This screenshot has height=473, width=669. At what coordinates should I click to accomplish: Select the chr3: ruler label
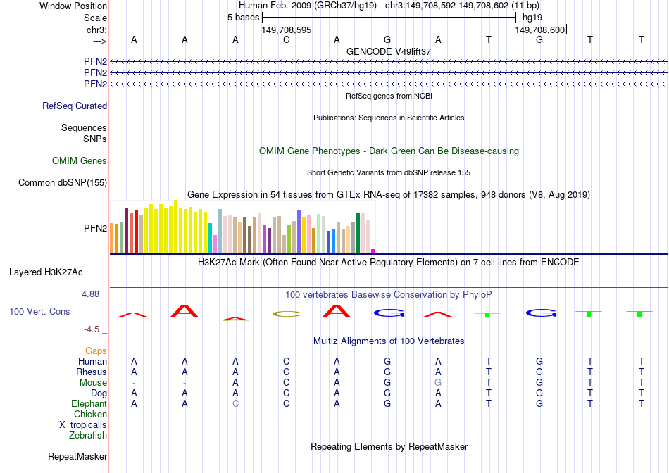[x=96, y=30]
